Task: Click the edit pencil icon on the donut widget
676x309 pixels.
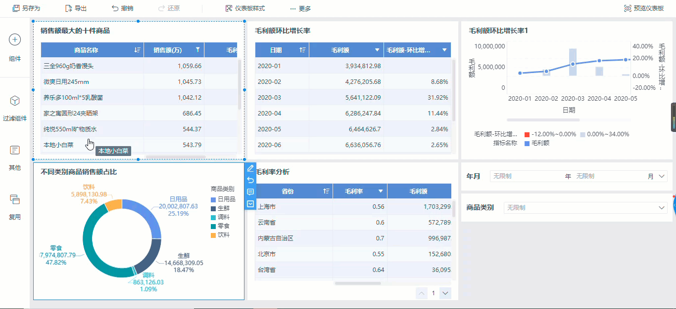Action: (x=250, y=168)
